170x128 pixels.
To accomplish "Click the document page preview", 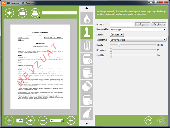I will pyautogui.click(x=40, y=67).
